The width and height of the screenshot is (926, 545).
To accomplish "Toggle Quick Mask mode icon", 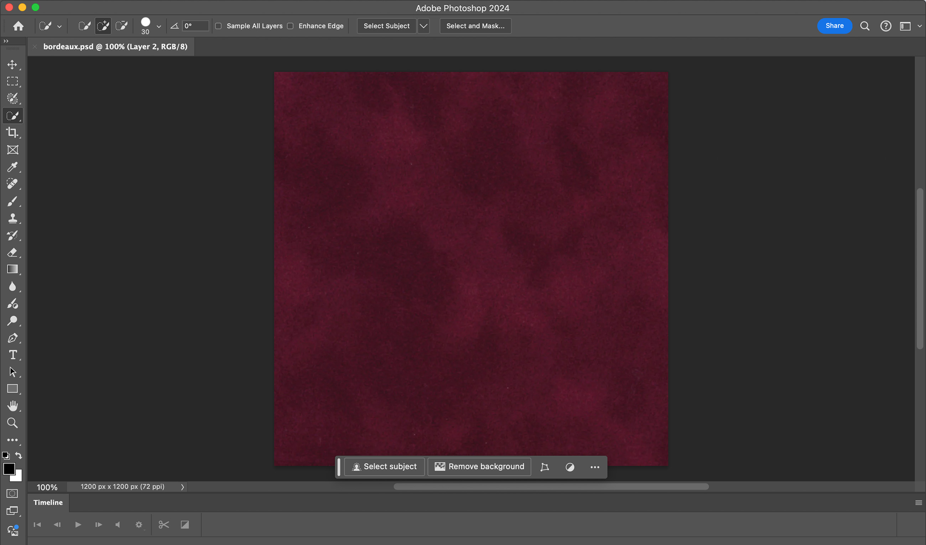I will pyautogui.click(x=12, y=493).
